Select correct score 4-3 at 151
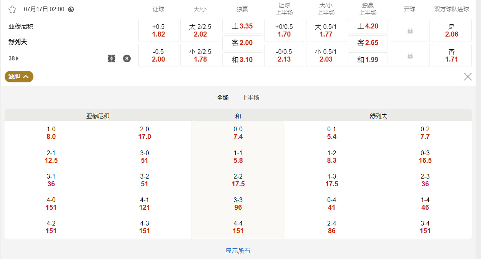Viewport: 481px width, 259px height. 145,227
